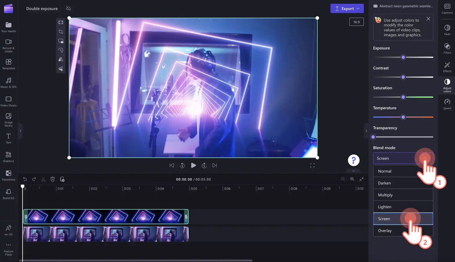Screen dimensions: 455x262
Task: Open the Transitions sidebar tab
Action: click(8, 176)
